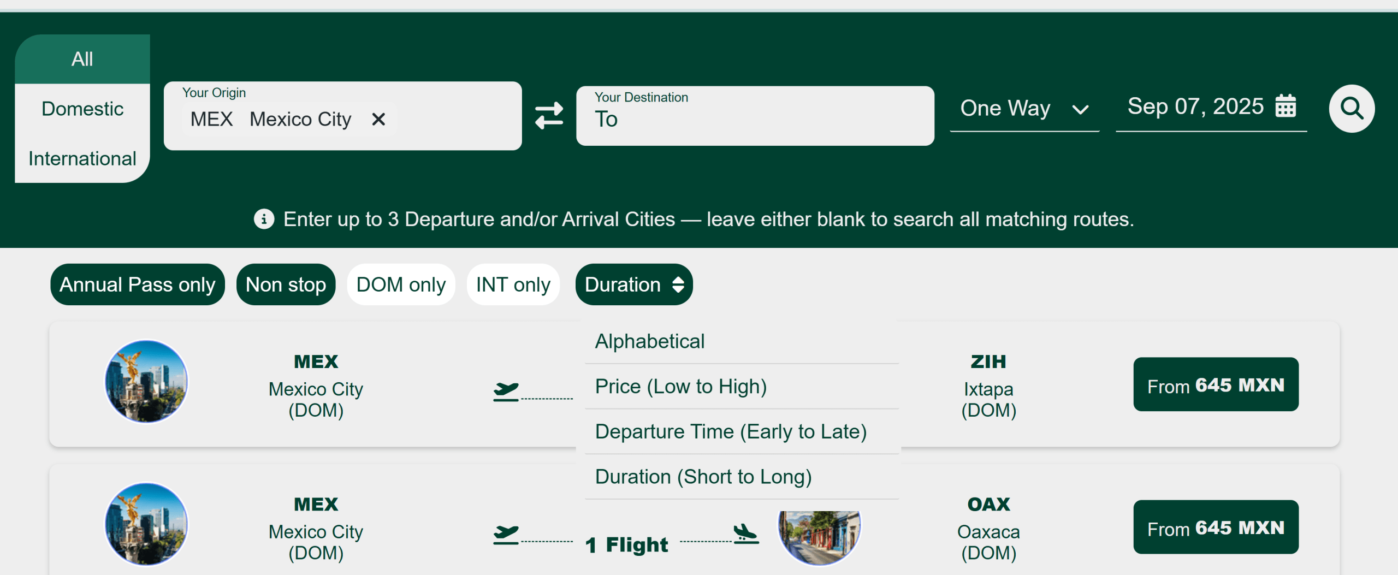This screenshot has height=575, width=1398.
Task: View Ixtapa fares from 645 MXN
Action: pos(1216,384)
